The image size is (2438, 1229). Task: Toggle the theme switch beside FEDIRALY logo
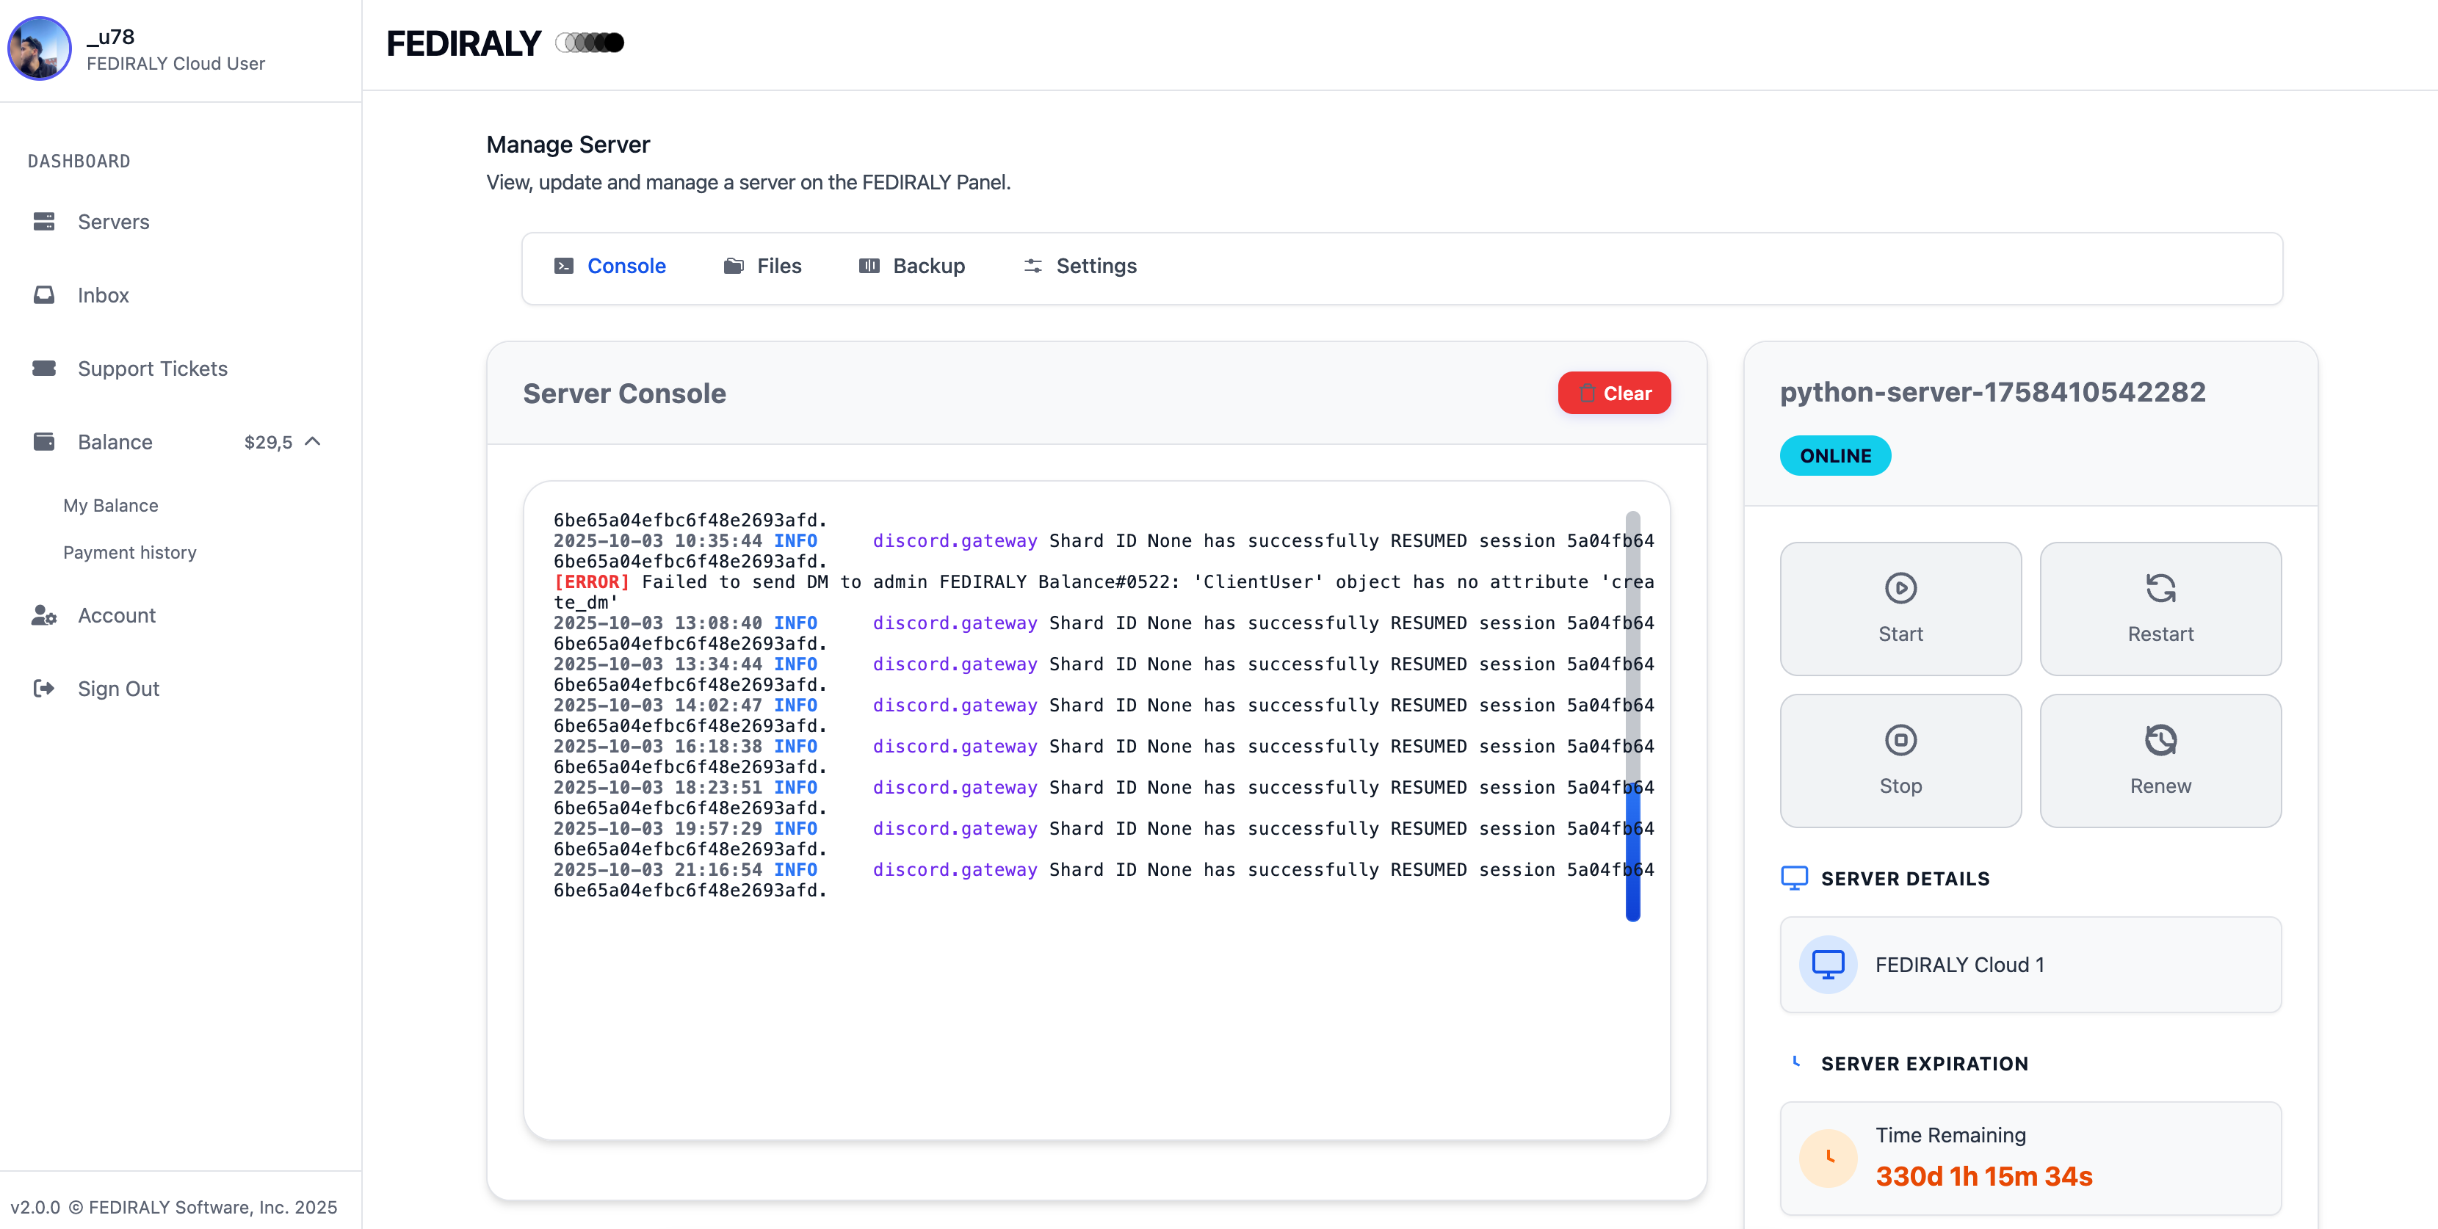point(590,43)
